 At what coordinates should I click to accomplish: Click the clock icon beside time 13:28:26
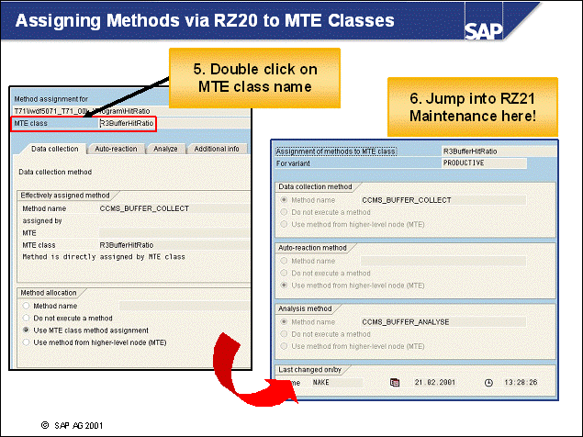click(x=488, y=382)
